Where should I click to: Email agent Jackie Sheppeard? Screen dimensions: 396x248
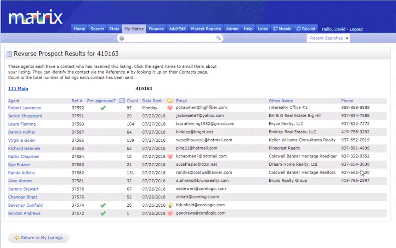(x=25, y=116)
